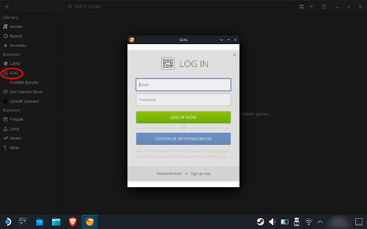Click the Linux penguin icon
The width and height of the screenshot is (367, 229).
click(x=5, y=129)
